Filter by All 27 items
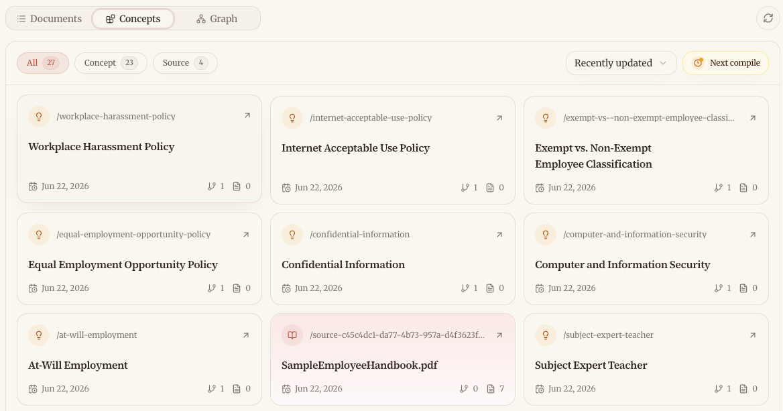This screenshot has height=411, width=783. (43, 63)
